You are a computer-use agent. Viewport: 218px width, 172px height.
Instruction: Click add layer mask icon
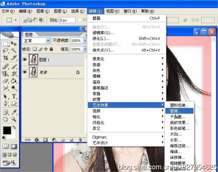[45, 140]
